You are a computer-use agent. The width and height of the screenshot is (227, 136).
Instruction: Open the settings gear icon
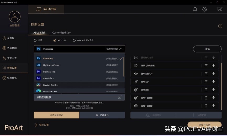click(204, 9)
